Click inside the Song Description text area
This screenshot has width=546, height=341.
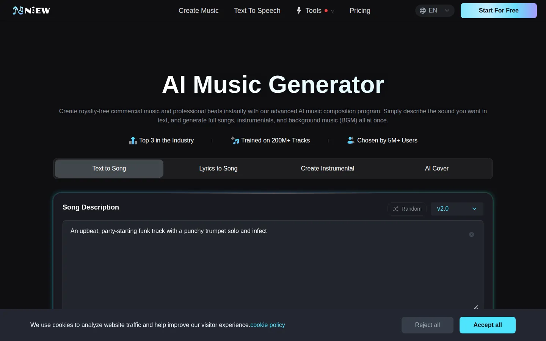pyautogui.click(x=273, y=265)
